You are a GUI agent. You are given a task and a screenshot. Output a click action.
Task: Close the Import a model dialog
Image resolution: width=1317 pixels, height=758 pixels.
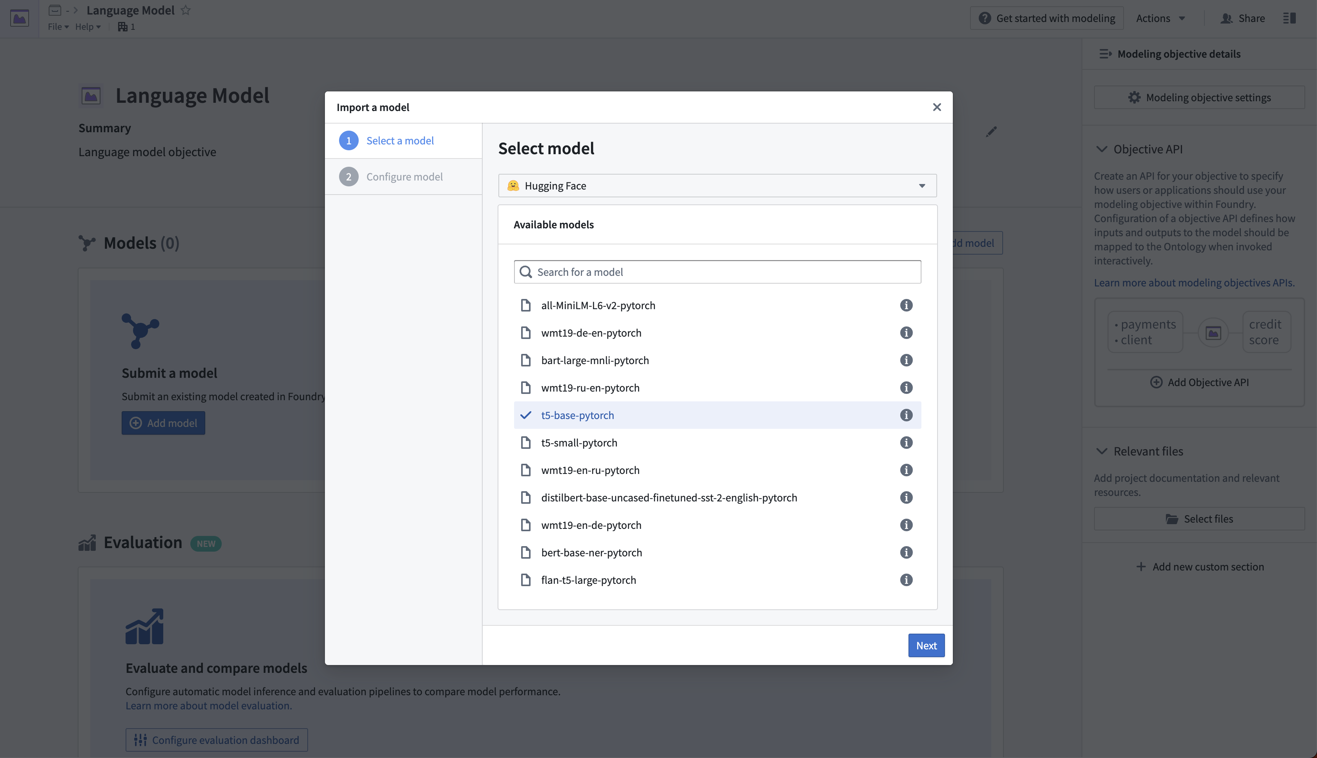tap(936, 107)
